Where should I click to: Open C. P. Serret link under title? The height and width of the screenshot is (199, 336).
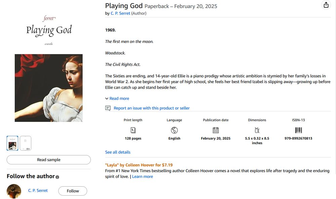pyautogui.click(x=120, y=13)
